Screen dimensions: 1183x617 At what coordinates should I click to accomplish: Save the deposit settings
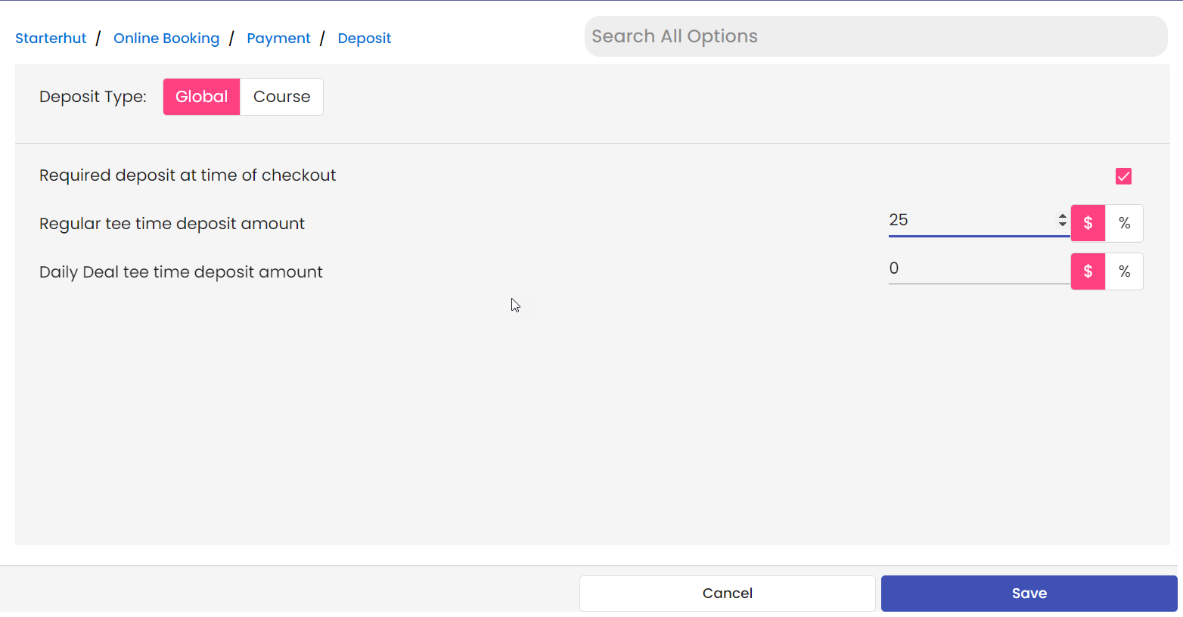1029,594
